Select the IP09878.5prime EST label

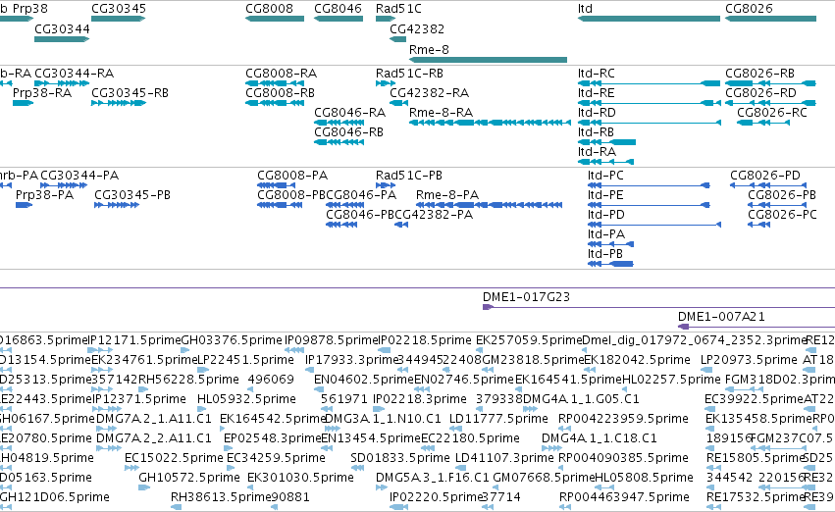(x=332, y=340)
